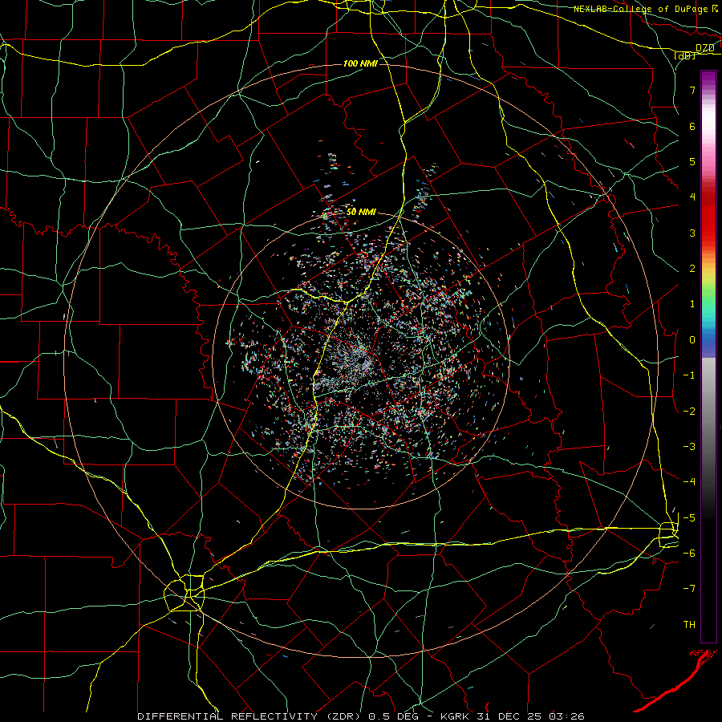Screen dimensions: 722x722
Task: Click the 0.5 DEG elevation label
Action: pos(394,716)
